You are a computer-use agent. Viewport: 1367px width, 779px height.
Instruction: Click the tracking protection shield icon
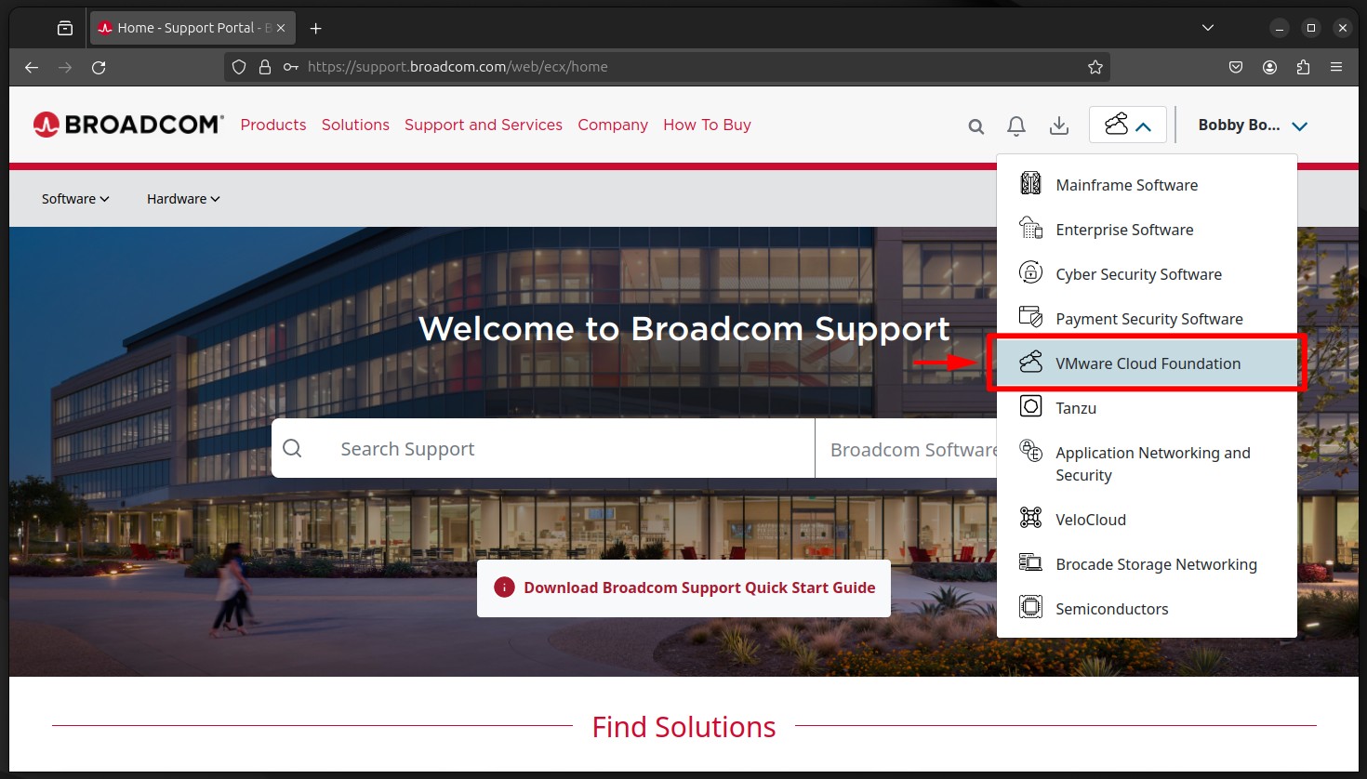[x=239, y=67]
